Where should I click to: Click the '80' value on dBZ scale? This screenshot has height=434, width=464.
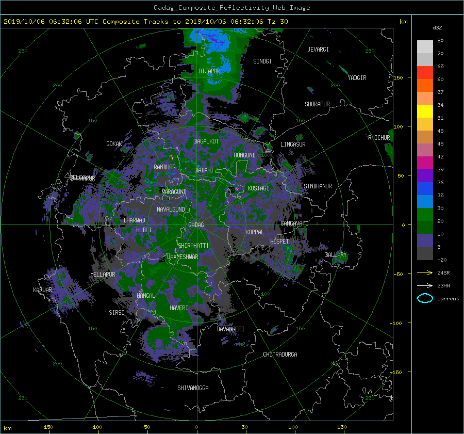(x=440, y=41)
